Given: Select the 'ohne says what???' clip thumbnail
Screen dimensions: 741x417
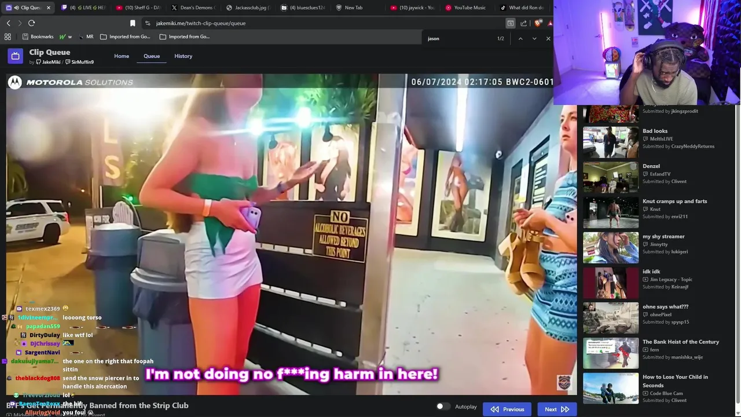Looking at the screenshot, I should pyautogui.click(x=611, y=318).
